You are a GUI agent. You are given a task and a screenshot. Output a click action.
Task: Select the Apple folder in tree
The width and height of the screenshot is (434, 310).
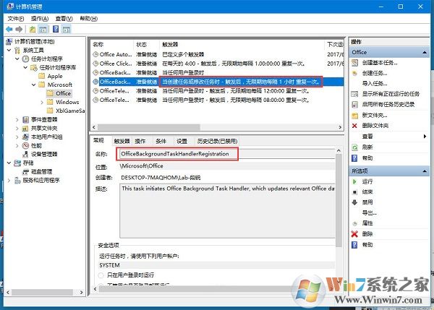(x=55, y=76)
